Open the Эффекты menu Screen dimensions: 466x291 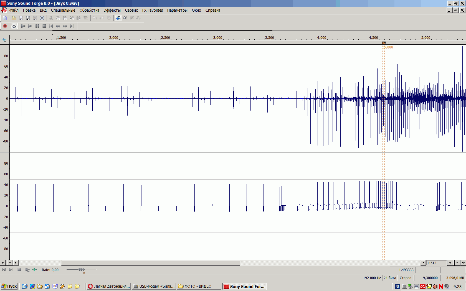(112, 10)
